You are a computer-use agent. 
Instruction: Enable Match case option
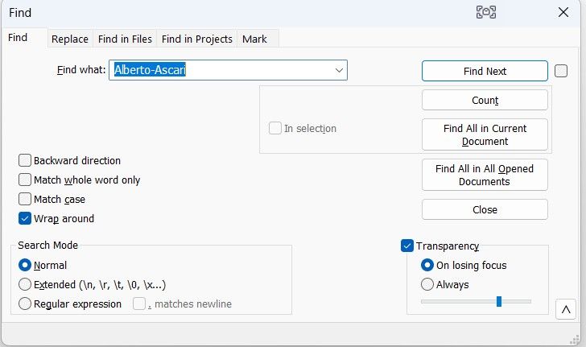point(26,199)
